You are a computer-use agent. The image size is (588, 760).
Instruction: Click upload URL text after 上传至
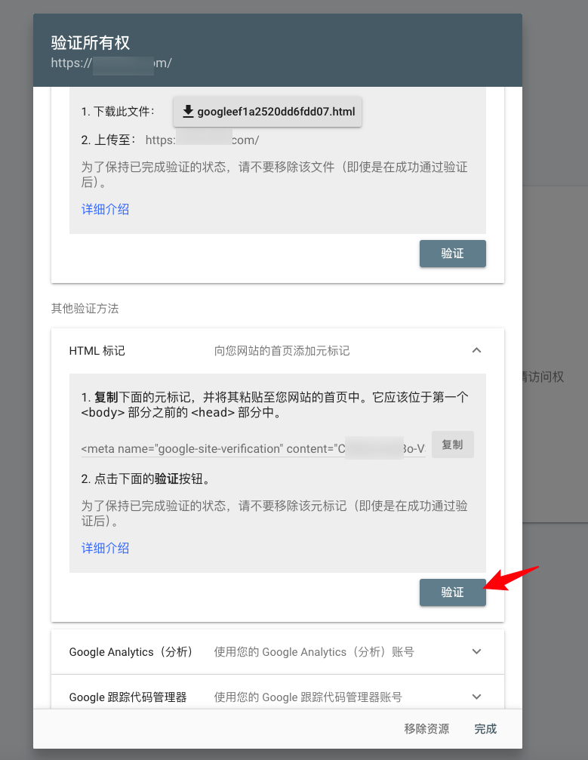(202, 140)
